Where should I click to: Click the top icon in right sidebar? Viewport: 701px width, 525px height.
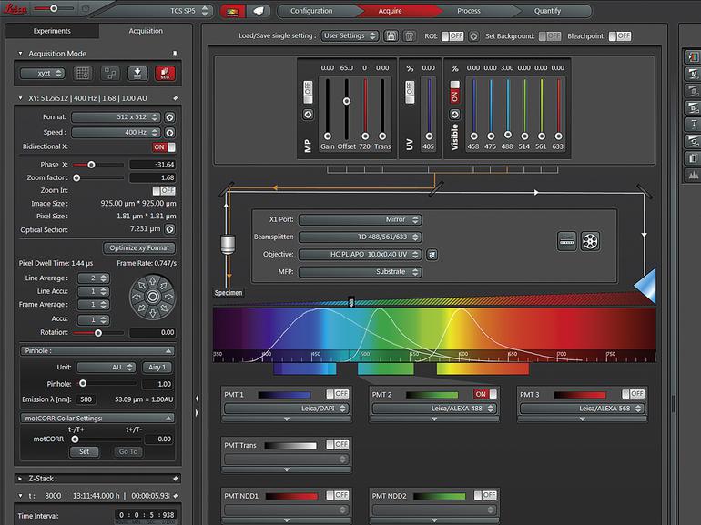click(x=693, y=57)
